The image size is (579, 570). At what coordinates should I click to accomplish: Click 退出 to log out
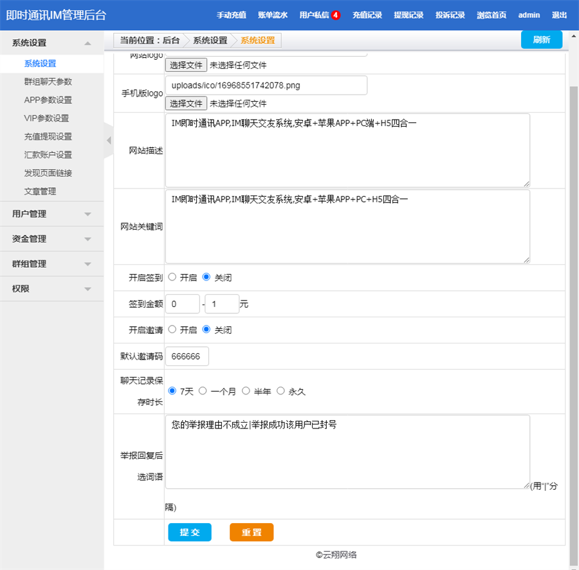point(559,15)
